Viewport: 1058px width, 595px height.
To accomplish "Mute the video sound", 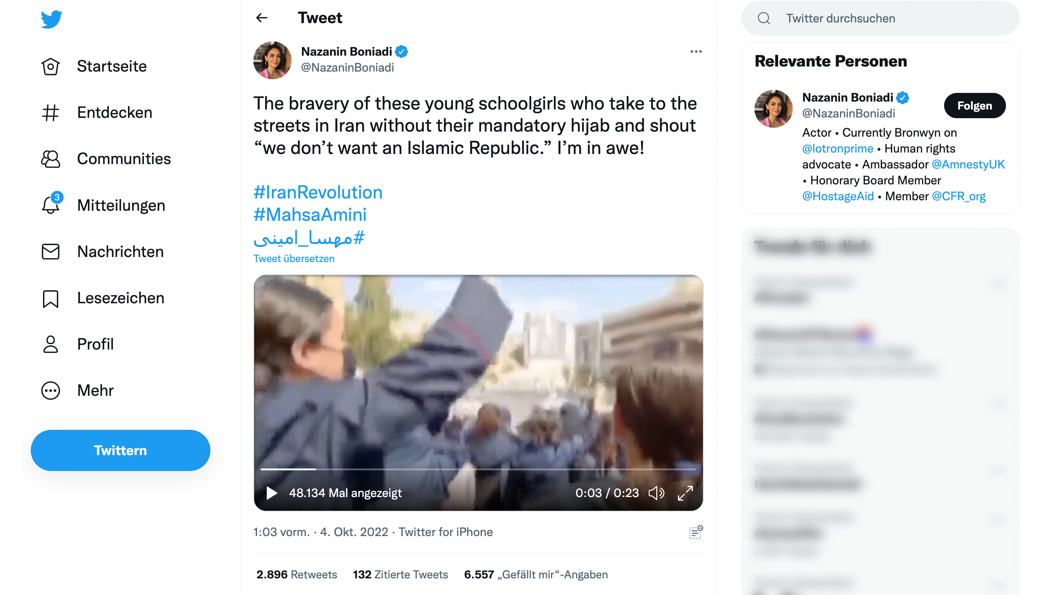I will pyautogui.click(x=656, y=493).
